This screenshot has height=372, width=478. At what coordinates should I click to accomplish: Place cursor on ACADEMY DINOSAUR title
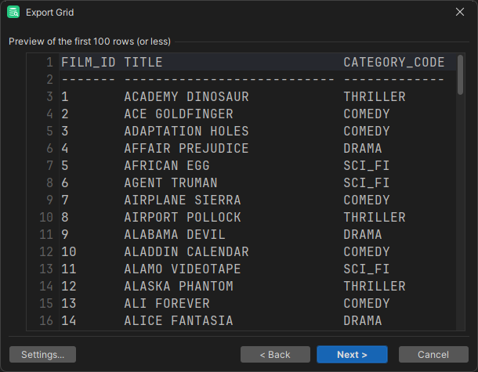pos(186,97)
